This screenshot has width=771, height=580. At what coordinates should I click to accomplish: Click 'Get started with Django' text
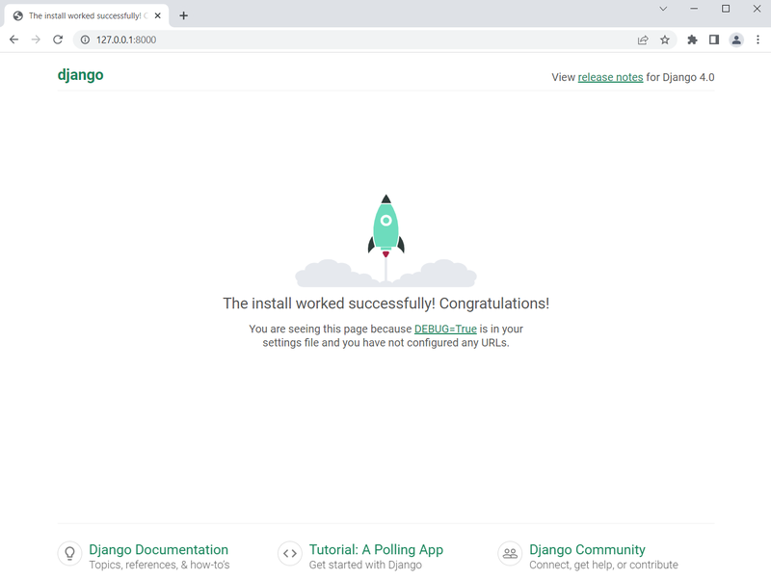[x=365, y=565]
